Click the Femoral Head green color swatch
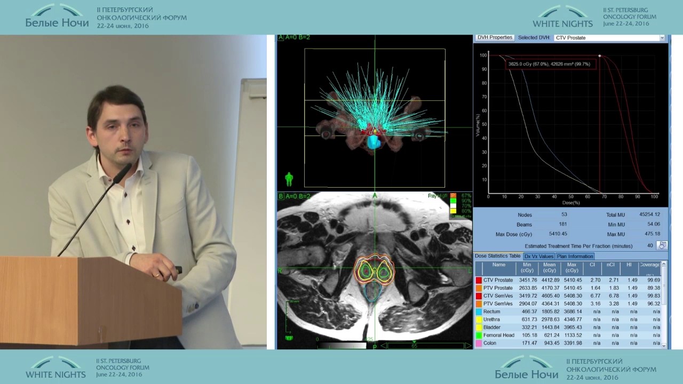Viewport: 683px width, 384px height. 479,335
